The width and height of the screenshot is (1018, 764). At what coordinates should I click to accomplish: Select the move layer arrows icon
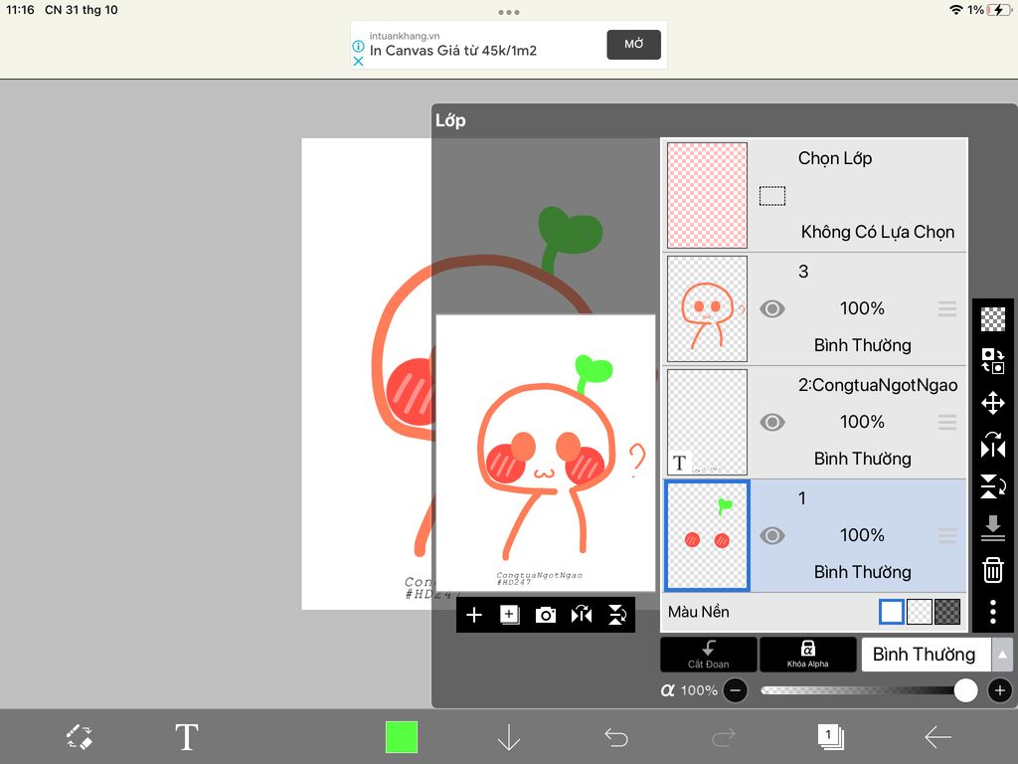coord(993,403)
